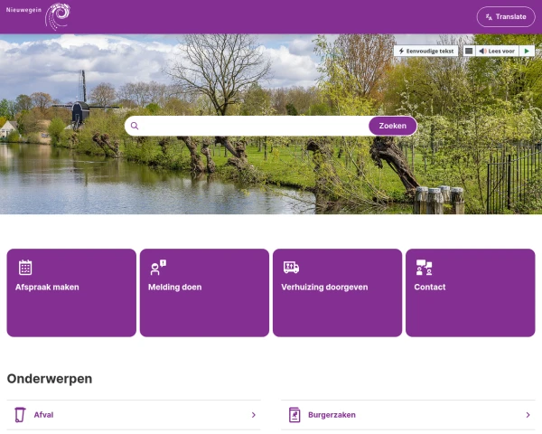Open the read-aloud hamburger menu
The height and width of the screenshot is (434, 542).
tap(469, 51)
